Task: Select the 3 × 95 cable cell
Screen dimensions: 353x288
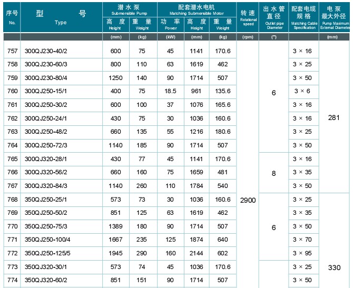Action: [x=303, y=253]
